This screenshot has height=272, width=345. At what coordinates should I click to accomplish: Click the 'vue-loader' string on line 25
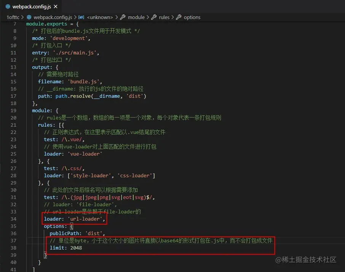(x=85, y=154)
